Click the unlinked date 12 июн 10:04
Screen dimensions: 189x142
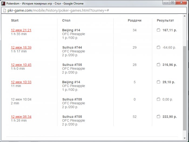click(x=21, y=99)
